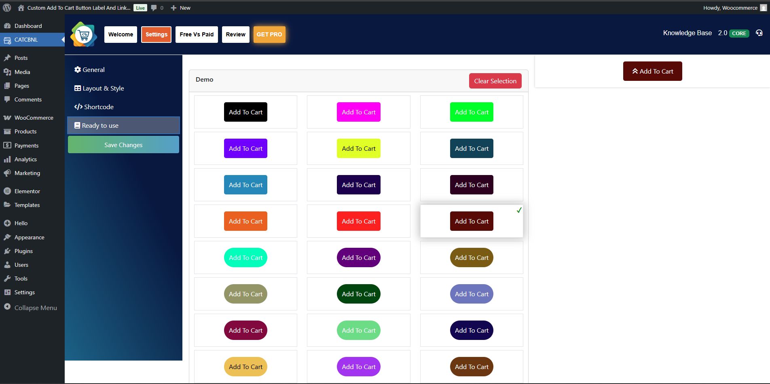Click the WordPress logo icon

pyautogui.click(x=7, y=8)
